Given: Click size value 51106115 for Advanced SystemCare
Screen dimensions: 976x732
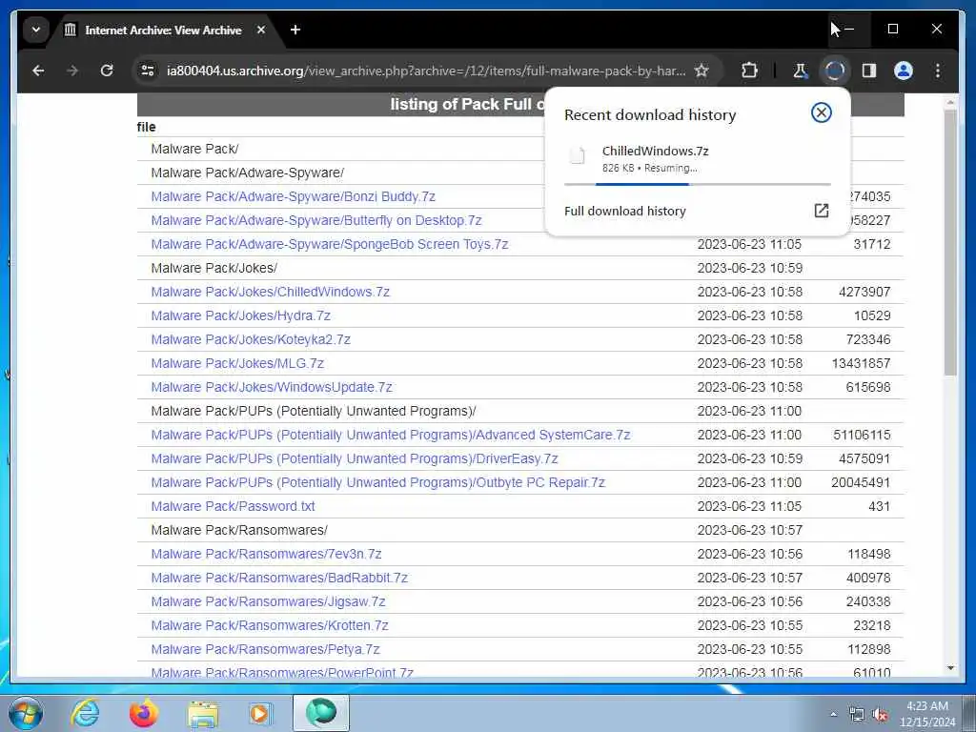Looking at the screenshot, I should pos(862,435).
